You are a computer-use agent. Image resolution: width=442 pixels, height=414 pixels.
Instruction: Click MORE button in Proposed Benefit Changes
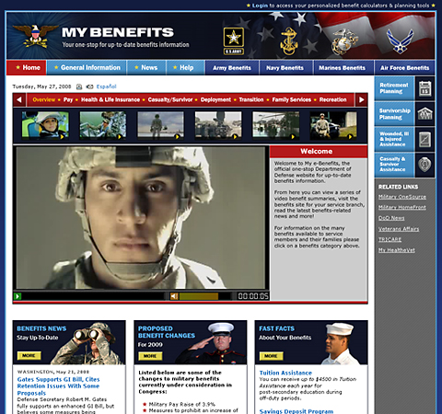[150, 356]
